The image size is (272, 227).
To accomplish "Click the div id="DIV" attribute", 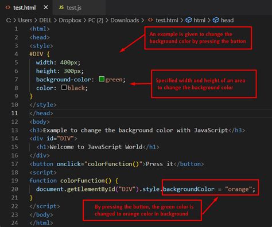I will pyautogui.click(x=60, y=138).
